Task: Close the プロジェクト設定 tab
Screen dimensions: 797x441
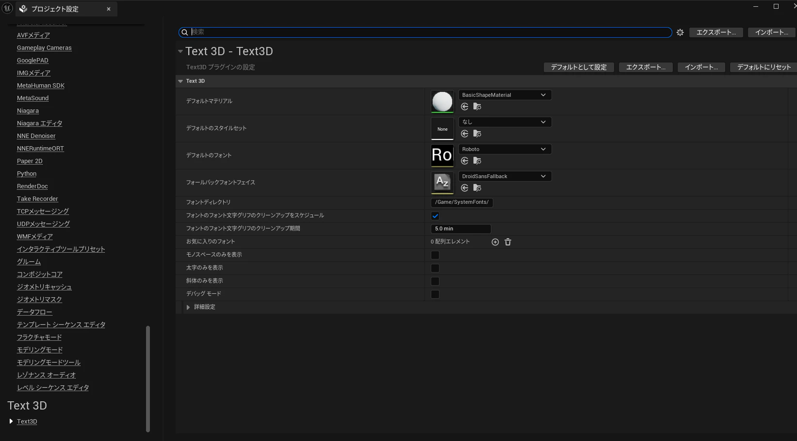Action: 109,9
